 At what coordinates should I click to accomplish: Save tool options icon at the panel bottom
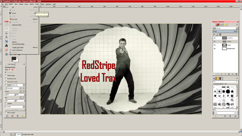[x=7, y=116]
